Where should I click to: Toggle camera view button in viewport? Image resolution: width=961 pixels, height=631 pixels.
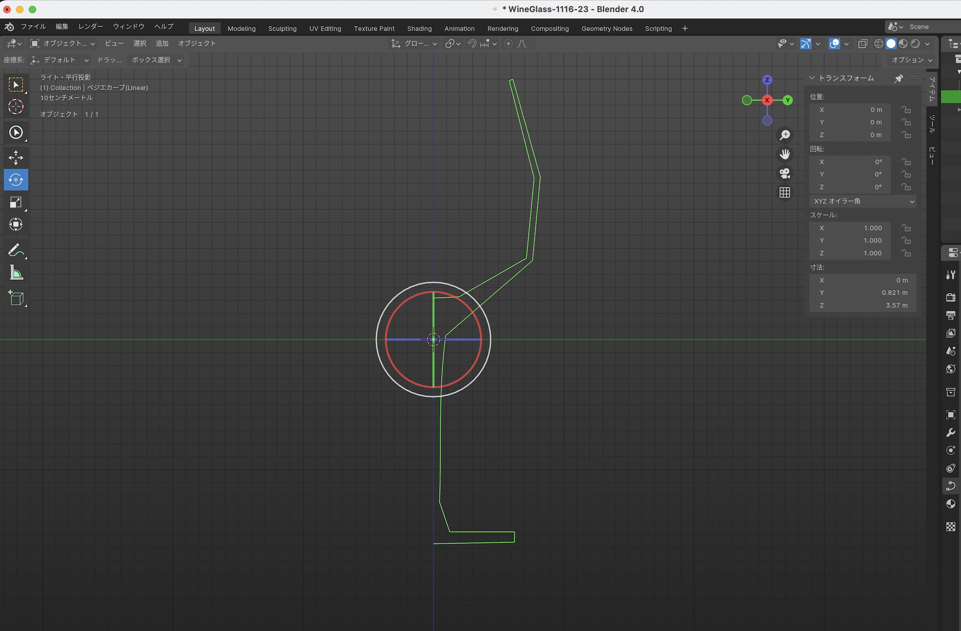pos(785,173)
